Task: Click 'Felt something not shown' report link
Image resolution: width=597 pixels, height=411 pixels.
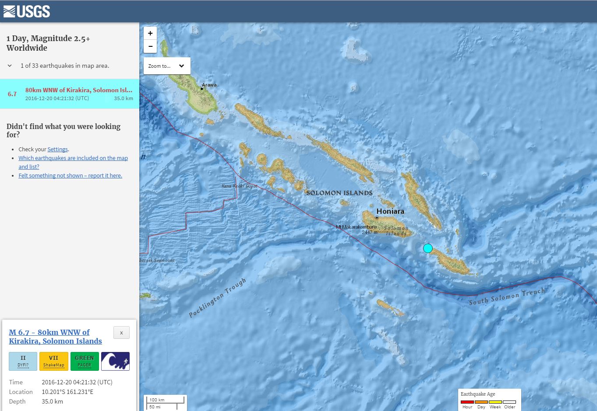Action: click(x=70, y=176)
